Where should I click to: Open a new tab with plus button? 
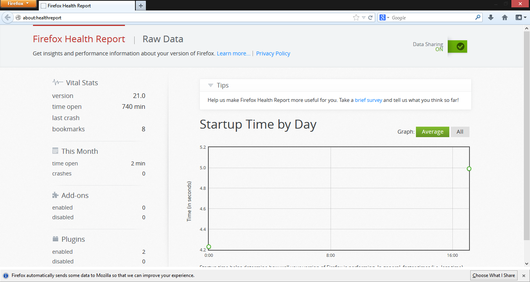pyautogui.click(x=141, y=6)
